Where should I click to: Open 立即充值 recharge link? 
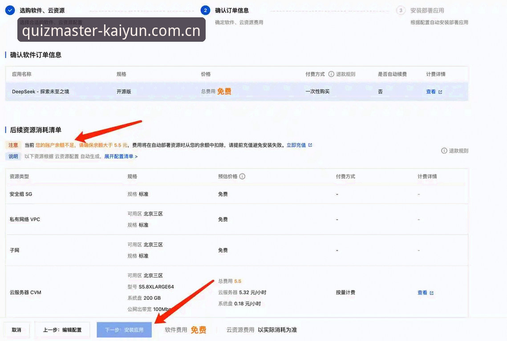point(296,145)
